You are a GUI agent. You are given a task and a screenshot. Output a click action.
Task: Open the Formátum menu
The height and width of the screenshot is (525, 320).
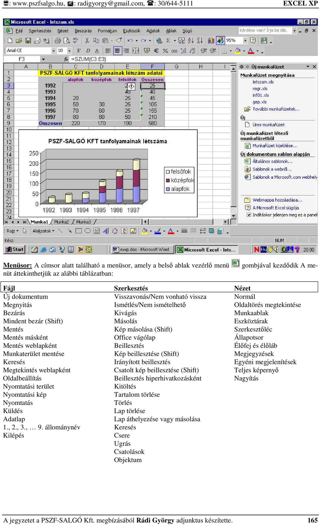coord(107,31)
